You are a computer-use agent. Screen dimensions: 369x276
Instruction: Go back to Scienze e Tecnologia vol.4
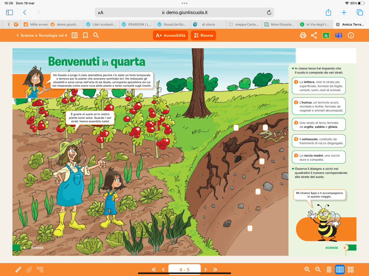tap(41, 35)
